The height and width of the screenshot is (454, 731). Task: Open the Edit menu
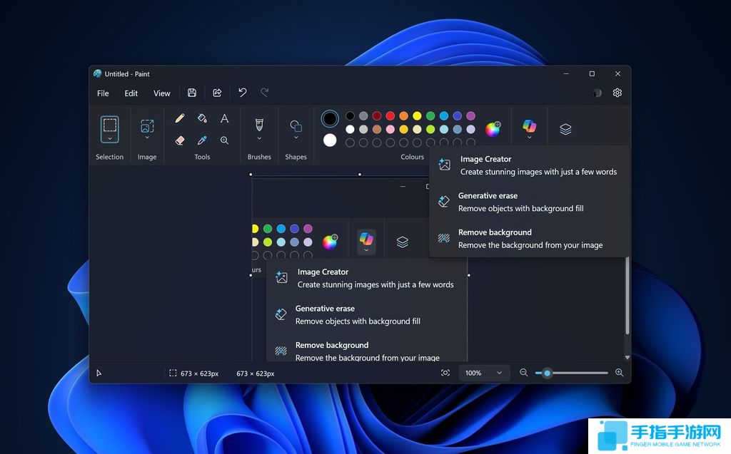(131, 93)
